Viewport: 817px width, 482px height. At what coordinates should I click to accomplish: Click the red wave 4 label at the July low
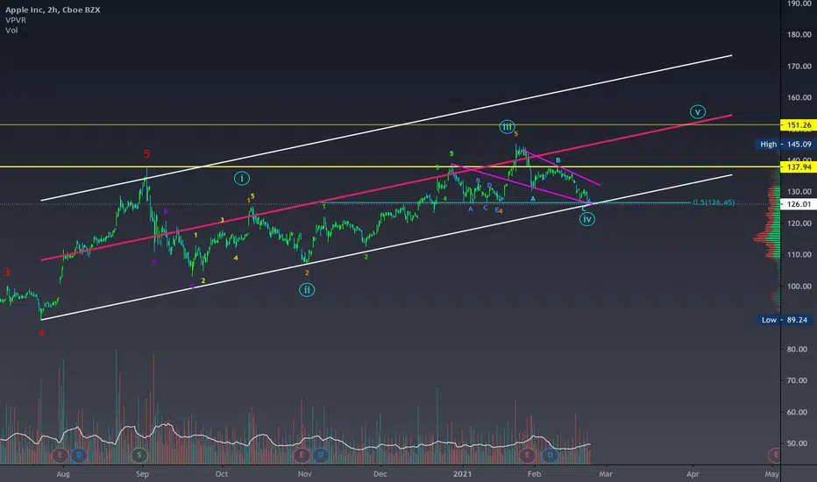(x=41, y=333)
